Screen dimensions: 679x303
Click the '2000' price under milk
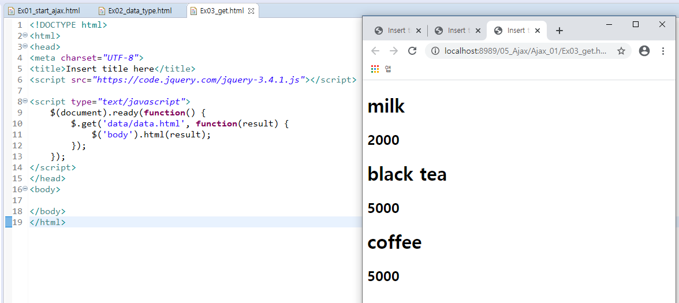pos(383,140)
